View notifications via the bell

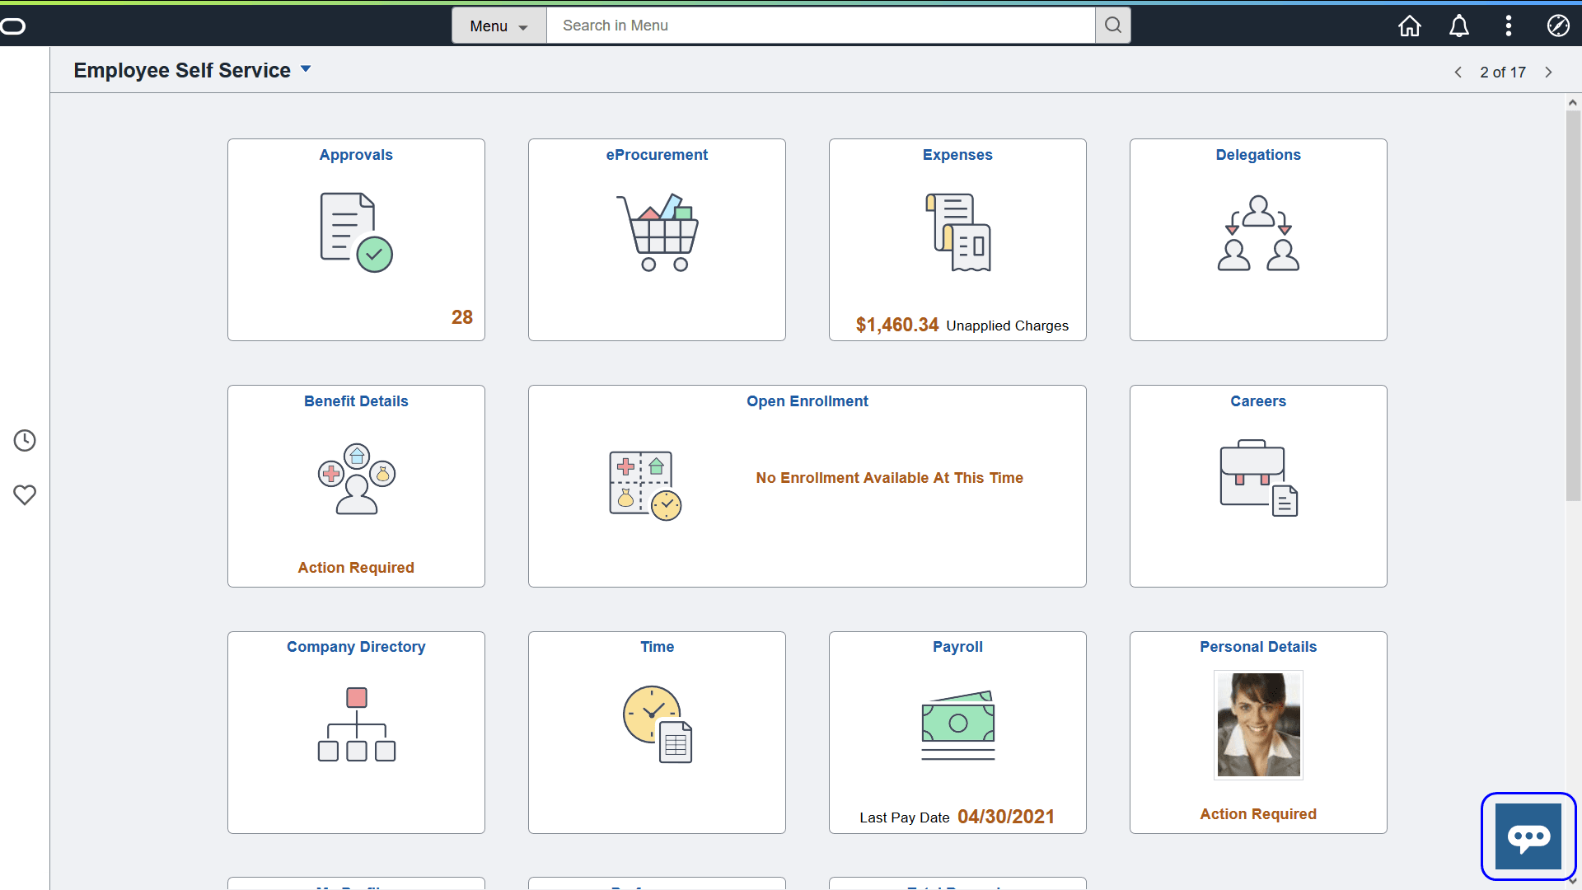point(1459,26)
